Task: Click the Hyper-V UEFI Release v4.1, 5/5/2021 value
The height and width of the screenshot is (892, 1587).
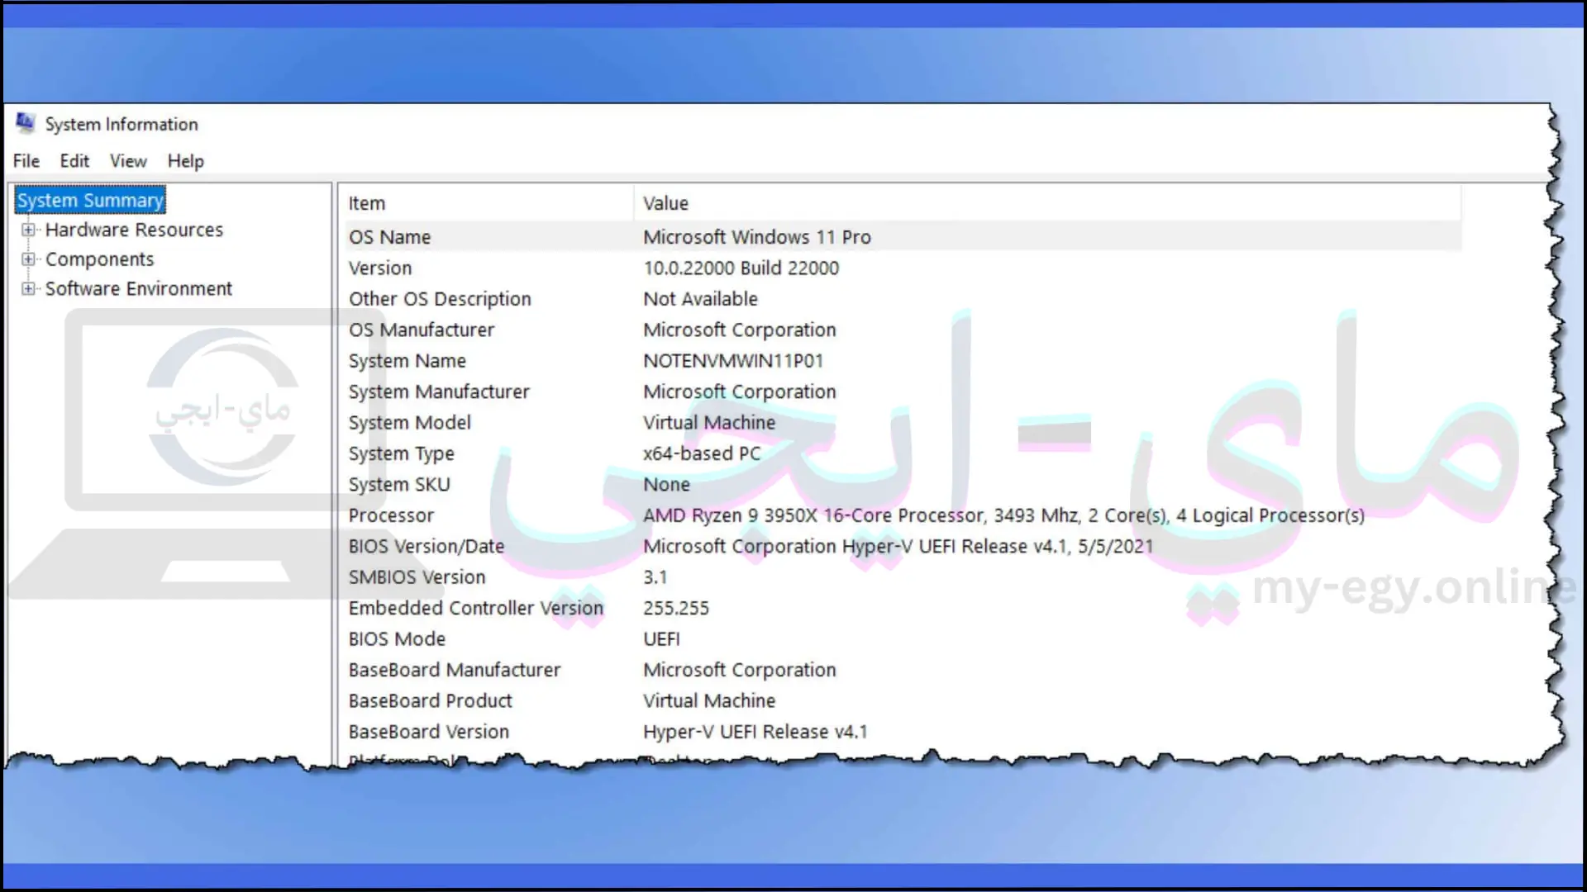Action: point(898,547)
